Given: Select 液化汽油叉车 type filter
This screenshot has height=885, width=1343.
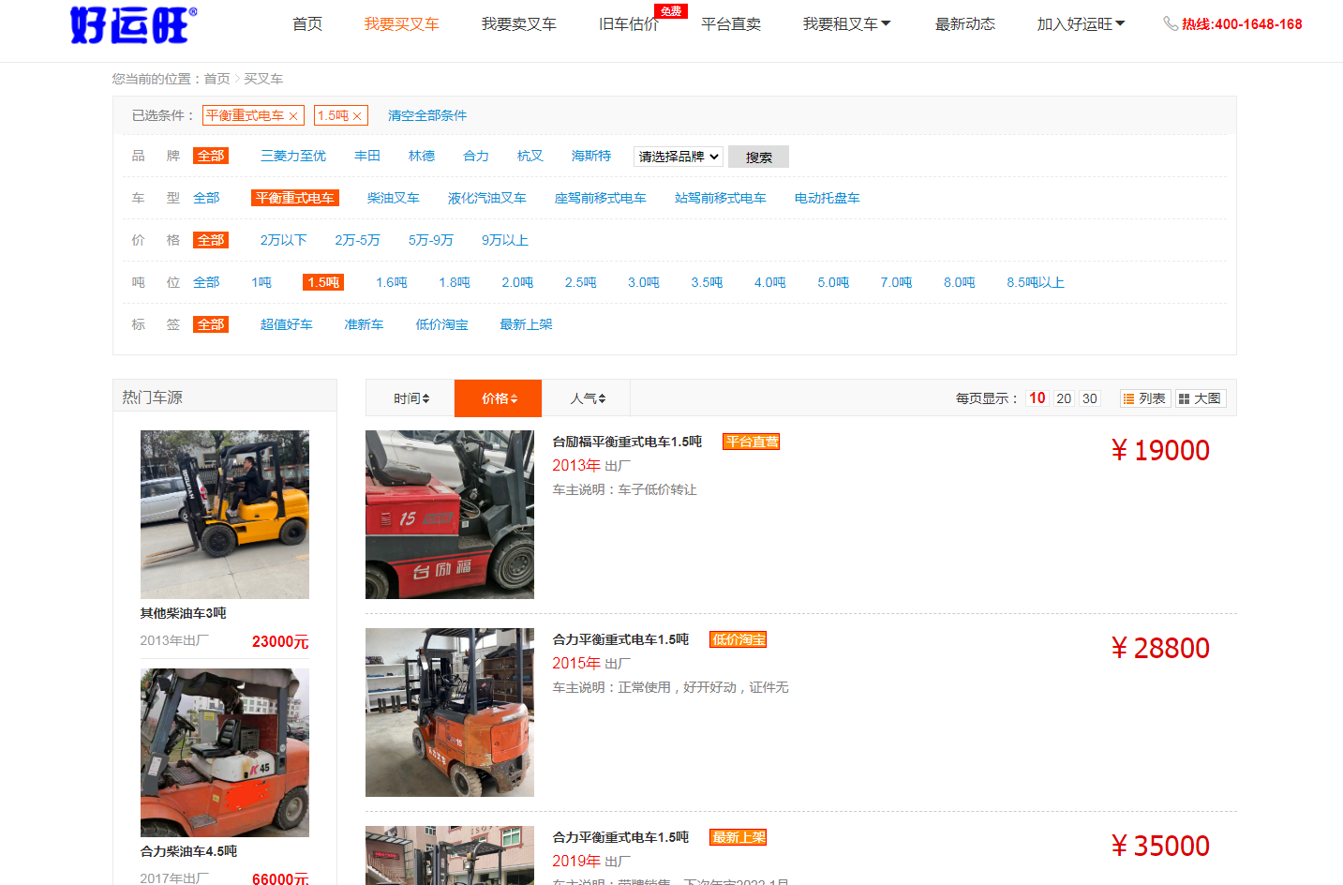Looking at the screenshot, I should coord(487,198).
